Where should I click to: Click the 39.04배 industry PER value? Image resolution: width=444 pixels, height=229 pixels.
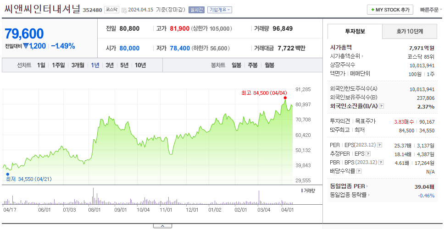pyautogui.click(x=424, y=187)
